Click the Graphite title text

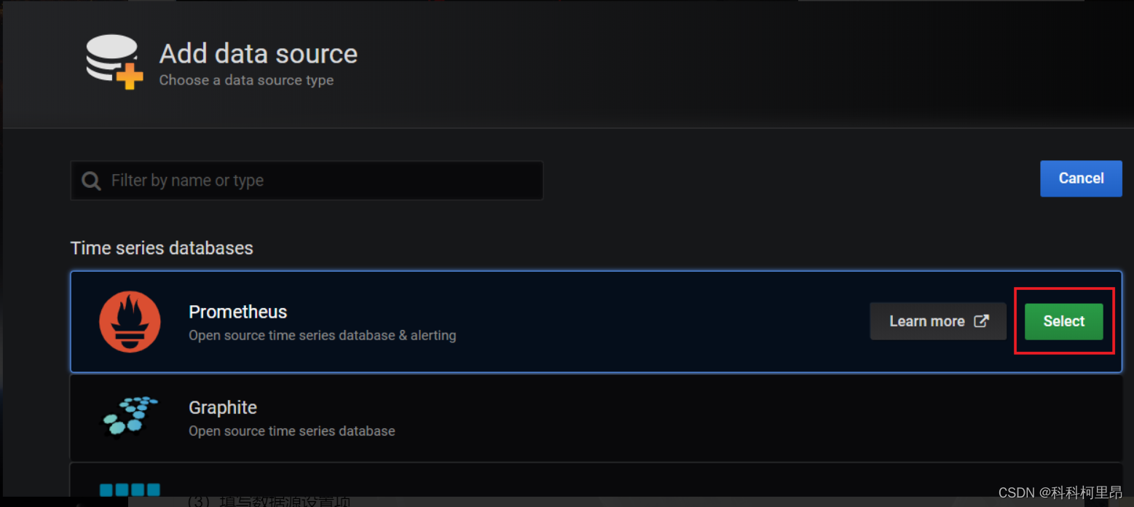click(x=223, y=407)
